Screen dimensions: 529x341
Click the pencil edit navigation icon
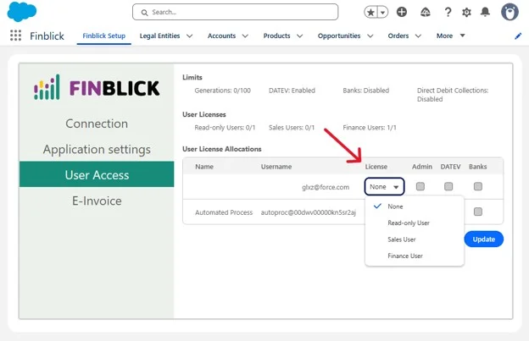(x=518, y=36)
